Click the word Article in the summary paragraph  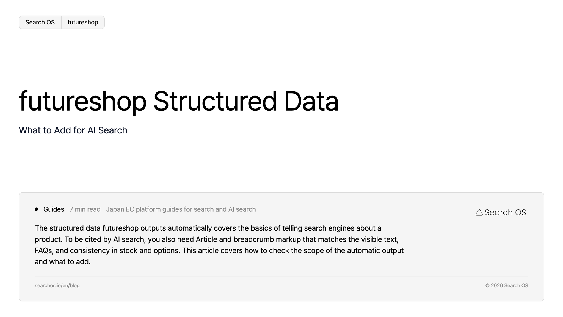pos(206,239)
